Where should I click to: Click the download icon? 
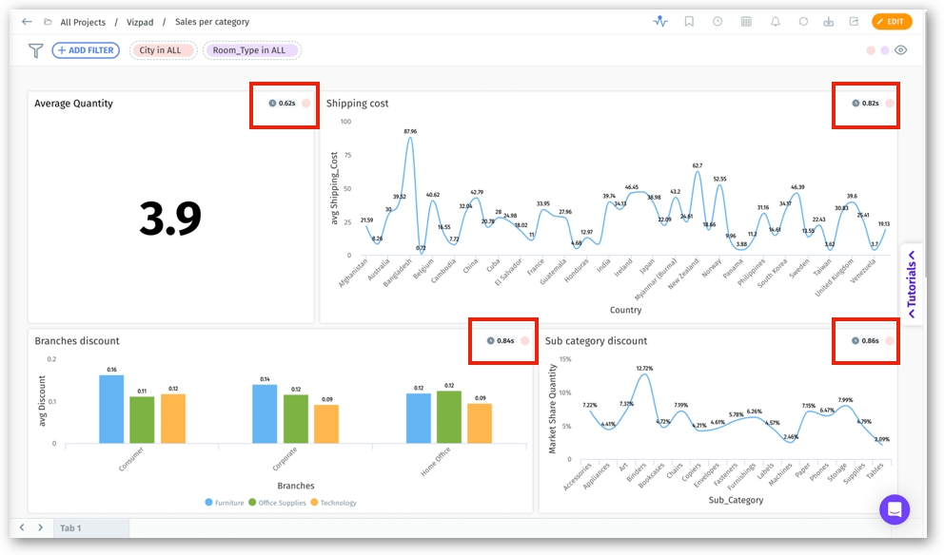coord(829,22)
